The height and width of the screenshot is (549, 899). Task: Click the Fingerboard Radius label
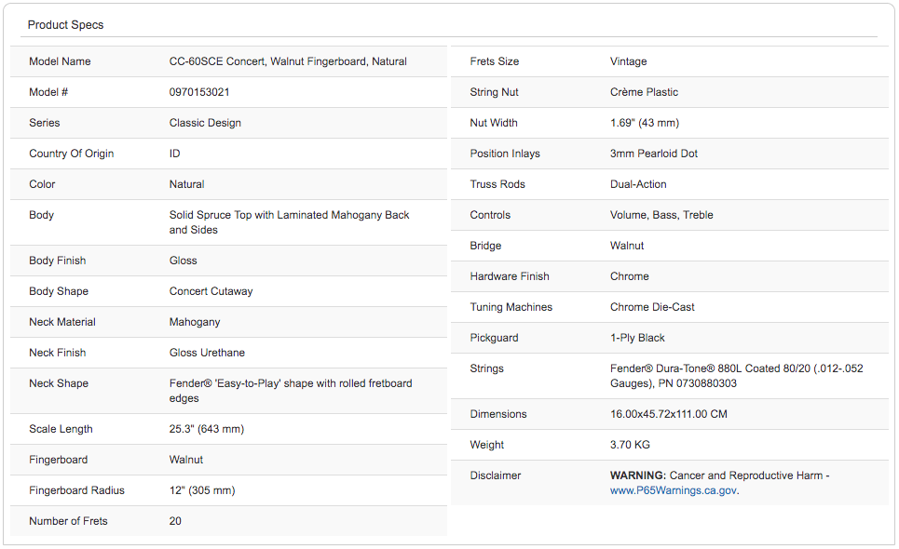point(76,490)
